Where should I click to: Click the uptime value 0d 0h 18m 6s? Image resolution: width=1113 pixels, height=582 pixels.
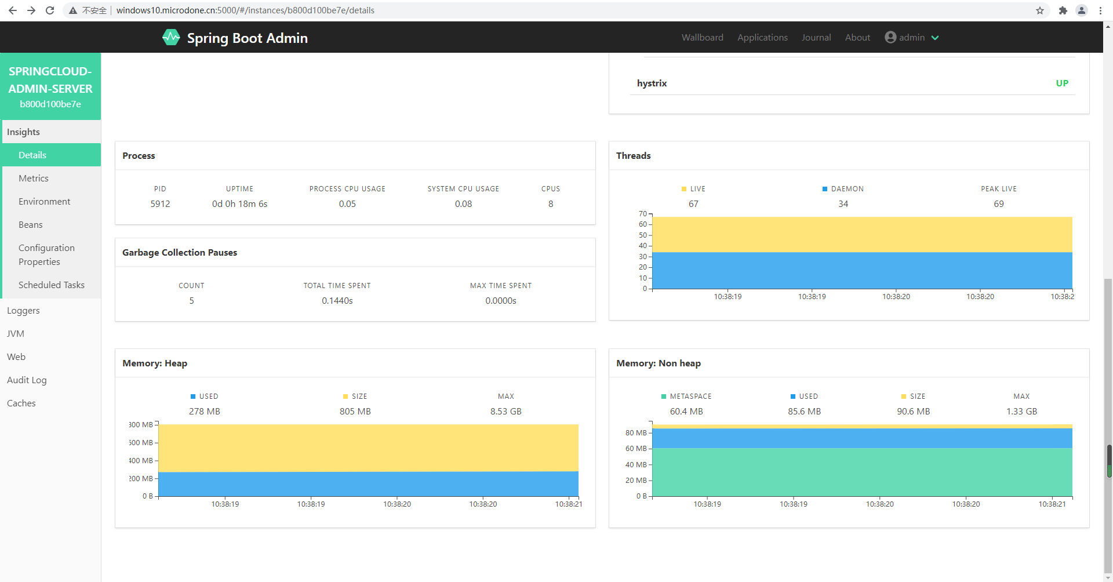click(x=239, y=204)
